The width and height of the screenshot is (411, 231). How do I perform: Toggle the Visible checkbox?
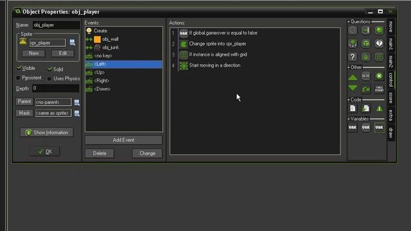click(x=19, y=68)
